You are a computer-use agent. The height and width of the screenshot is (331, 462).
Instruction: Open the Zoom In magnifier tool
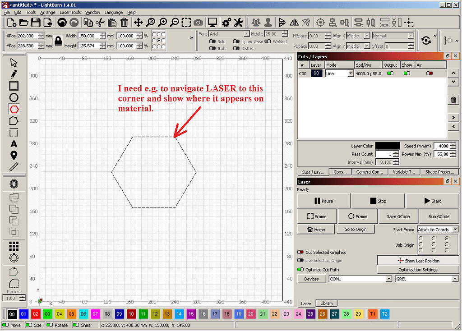[x=163, y=22]
